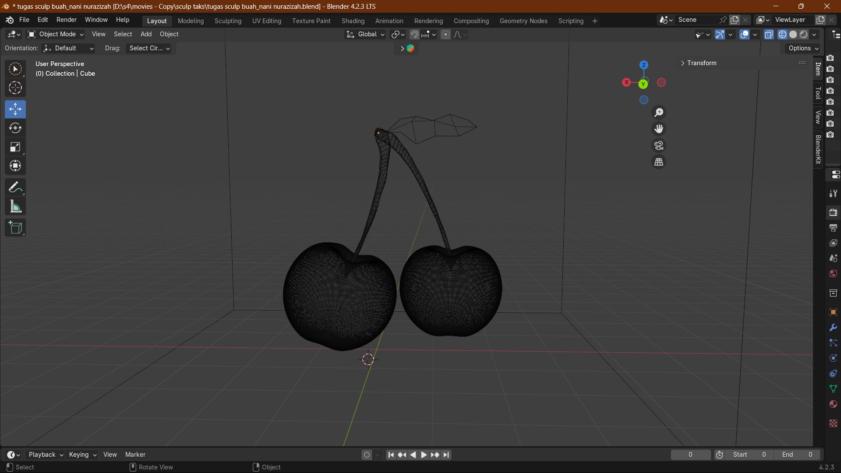This screenshot has height=473, width=841.
Task: Activate the 3D Cursor tool
Action: [x=15, y=88]
